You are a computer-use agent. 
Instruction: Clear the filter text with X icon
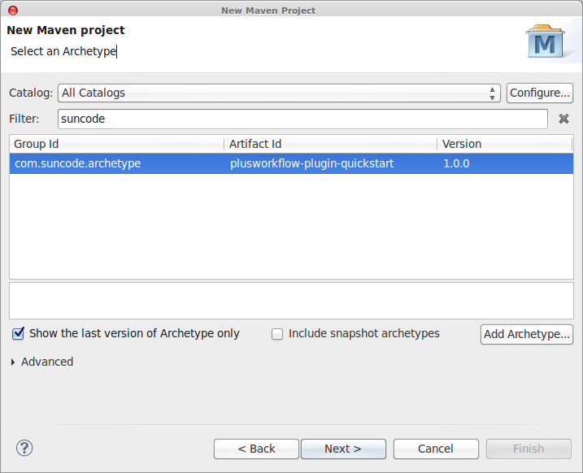(x=563, y=119)
